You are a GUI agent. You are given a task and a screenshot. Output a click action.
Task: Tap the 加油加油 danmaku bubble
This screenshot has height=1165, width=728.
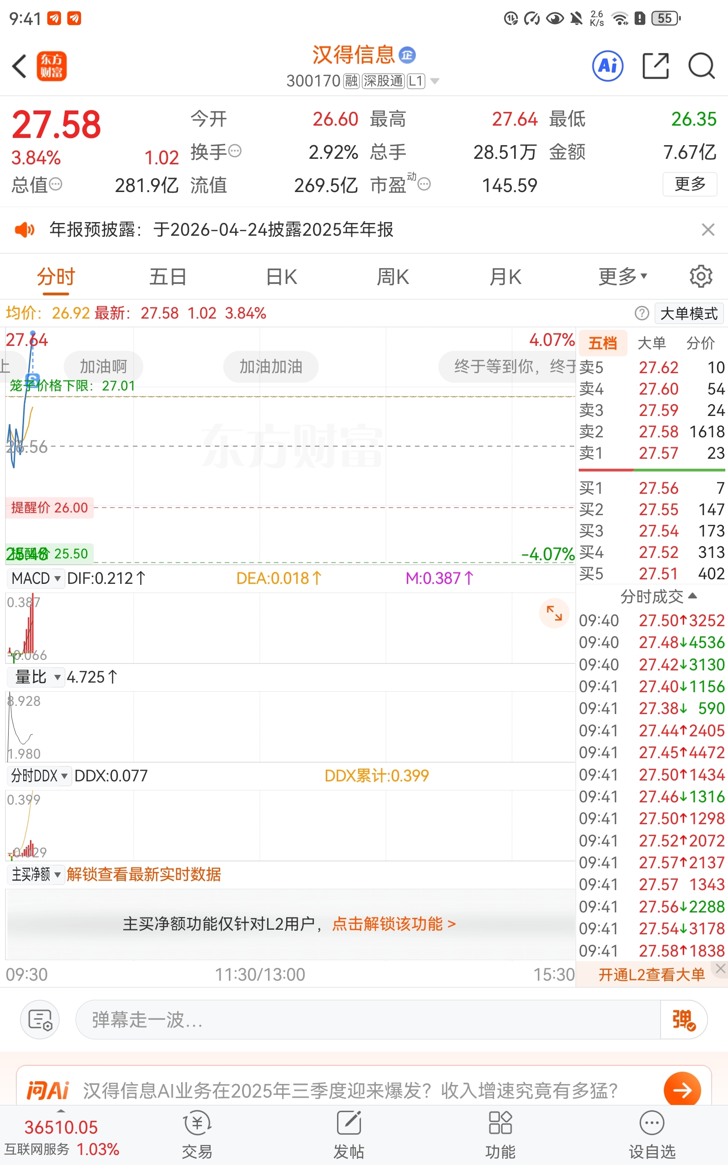point(271,367)
